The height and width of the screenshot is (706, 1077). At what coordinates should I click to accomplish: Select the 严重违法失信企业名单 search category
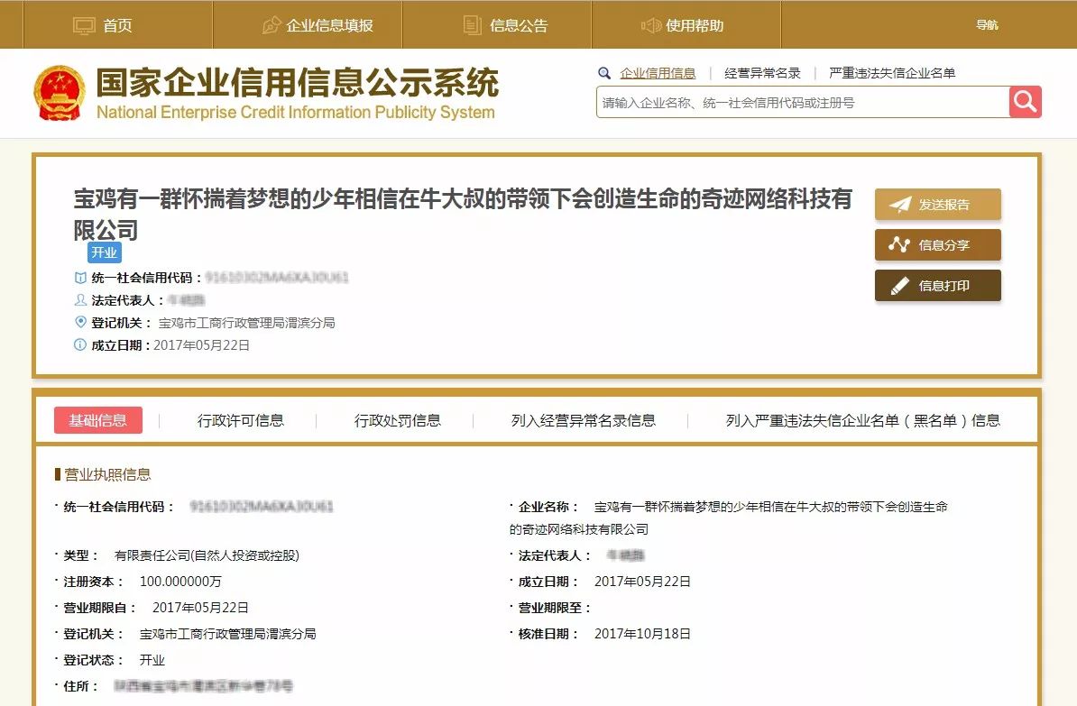click(x=891, y=73)
